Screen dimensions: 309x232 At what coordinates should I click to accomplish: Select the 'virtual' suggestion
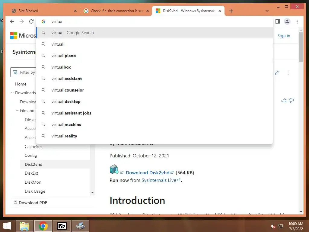pos(155,44)
